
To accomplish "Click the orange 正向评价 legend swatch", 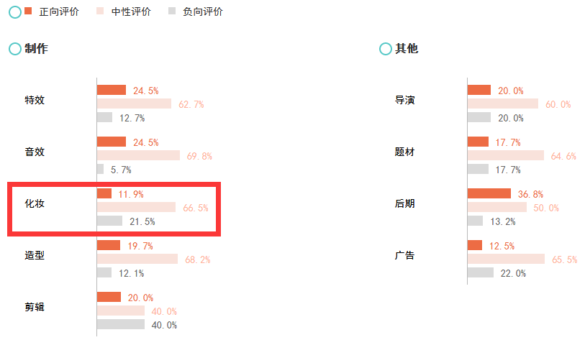I will 29,12.
